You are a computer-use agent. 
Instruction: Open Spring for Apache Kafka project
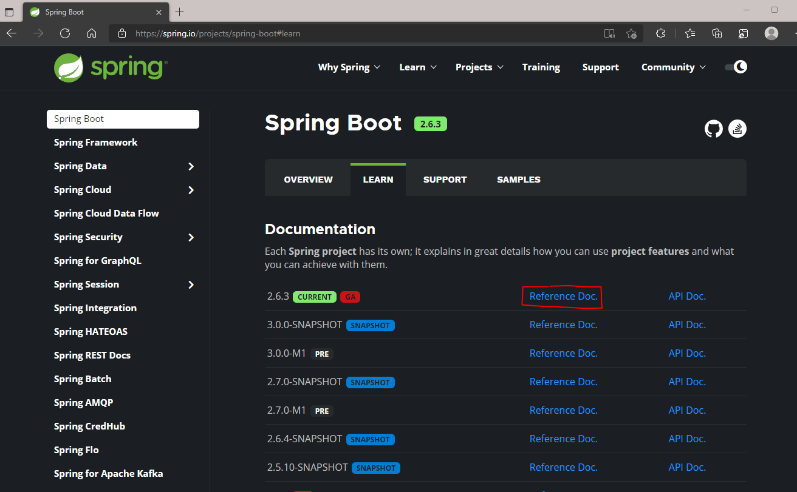(108, 474)
